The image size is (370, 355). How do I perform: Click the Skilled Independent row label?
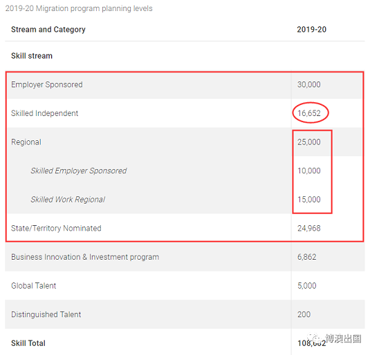pyautogui.click(x=44, y=113)
